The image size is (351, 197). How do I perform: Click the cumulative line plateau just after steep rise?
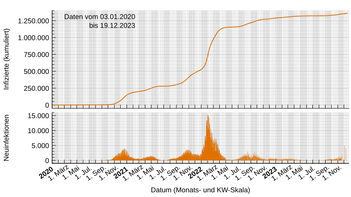(232, 27)
